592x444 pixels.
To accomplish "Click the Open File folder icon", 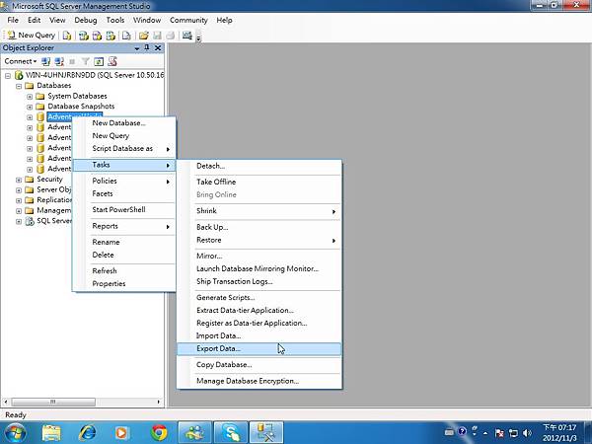I will coord(143,36).
